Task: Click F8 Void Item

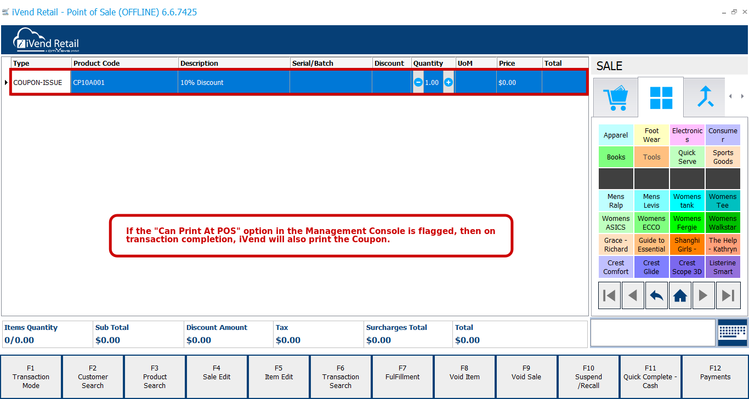Action: 464,377
